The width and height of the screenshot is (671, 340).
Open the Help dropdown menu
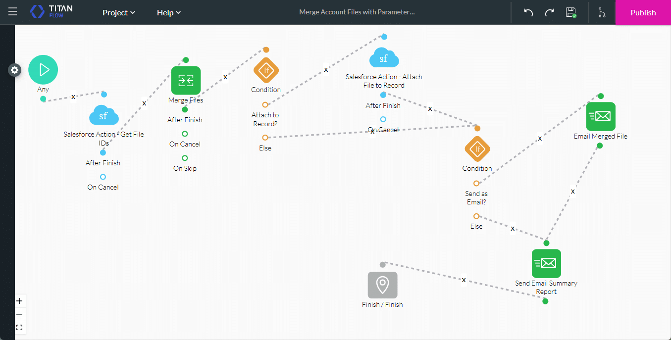[169, 12]
